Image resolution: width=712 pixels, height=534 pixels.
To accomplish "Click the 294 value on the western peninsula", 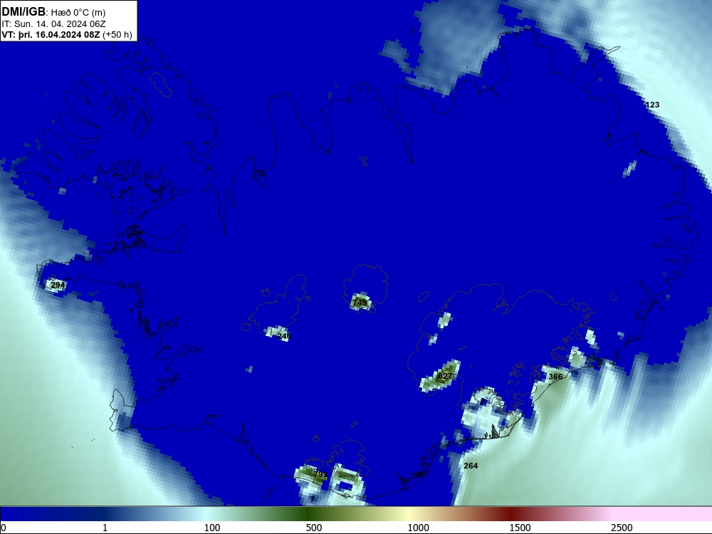I will pyautogui.click(x=58, y=286).
